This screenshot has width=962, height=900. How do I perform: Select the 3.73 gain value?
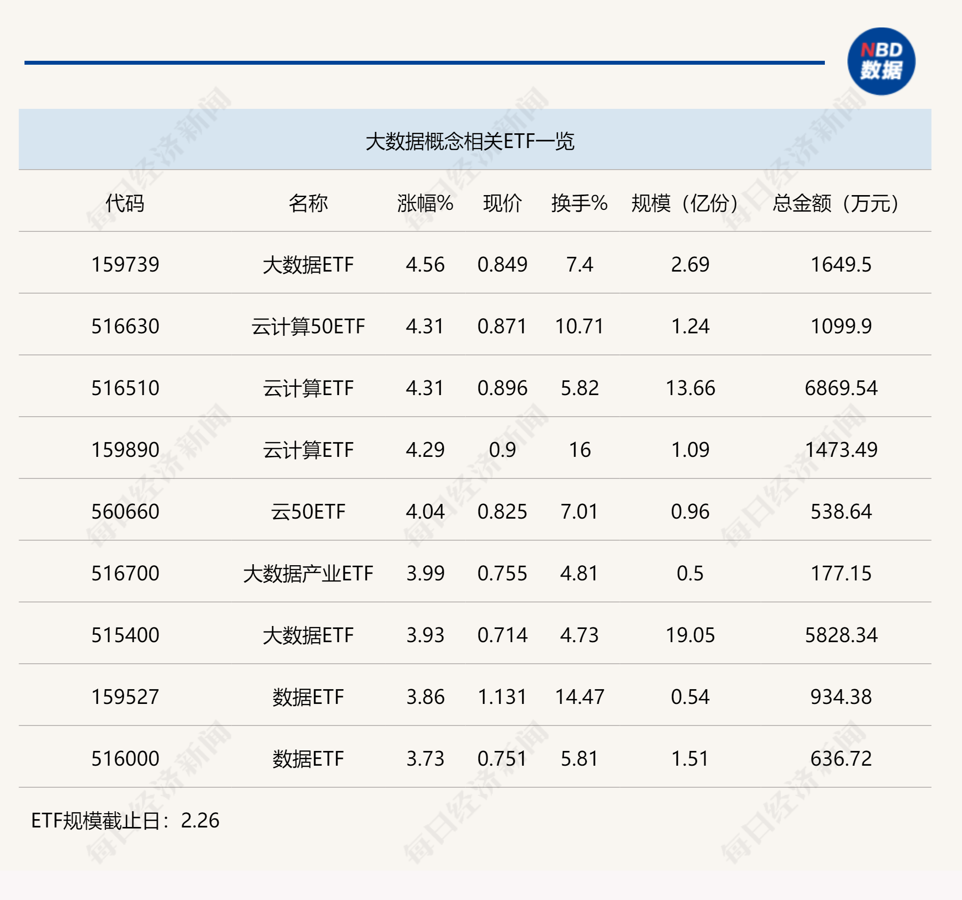[x=425, y=759]
